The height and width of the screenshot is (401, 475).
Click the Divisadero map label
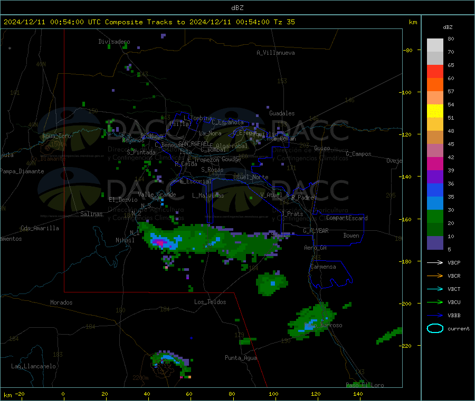click(114, 42)
